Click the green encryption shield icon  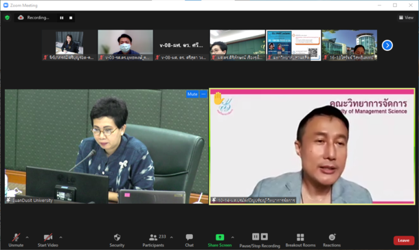click(x=8, y=18)
